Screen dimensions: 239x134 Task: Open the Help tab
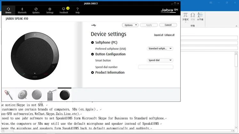(77, 11)
